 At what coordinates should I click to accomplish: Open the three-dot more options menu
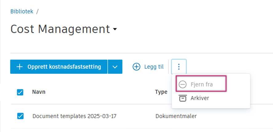(x=179, y=67)
